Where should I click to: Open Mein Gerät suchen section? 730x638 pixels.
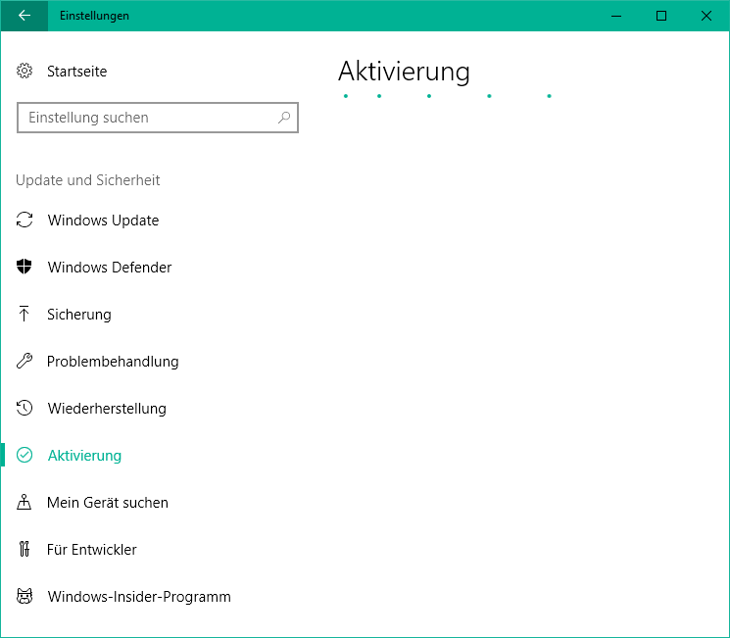point(108,503)
